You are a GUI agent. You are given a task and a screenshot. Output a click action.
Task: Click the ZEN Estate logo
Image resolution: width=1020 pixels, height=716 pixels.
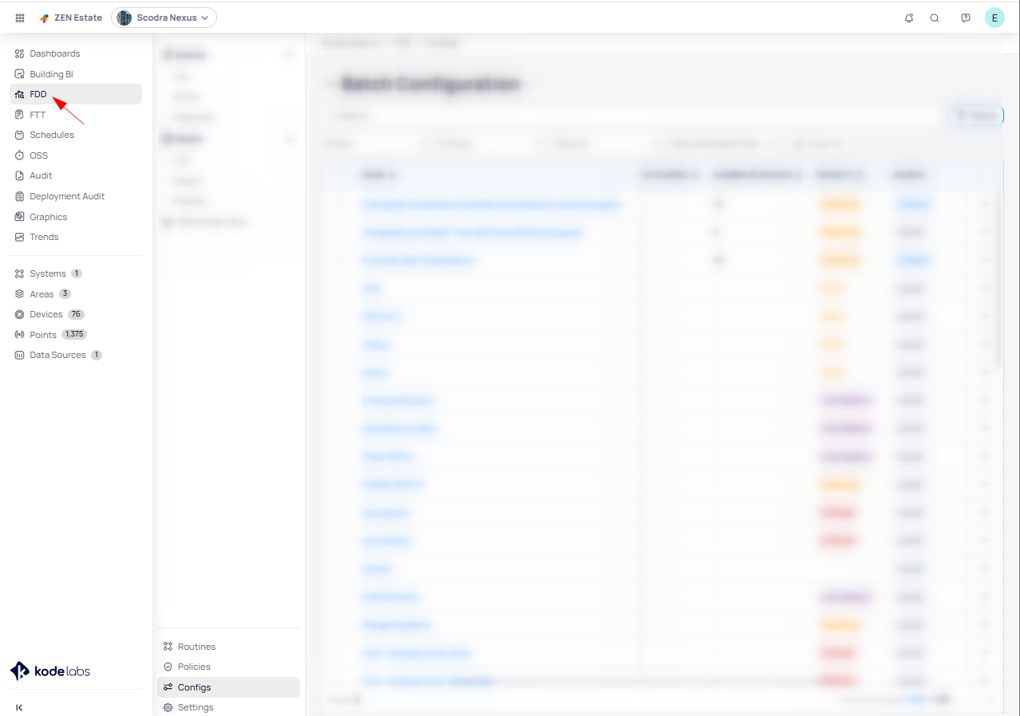71,18
